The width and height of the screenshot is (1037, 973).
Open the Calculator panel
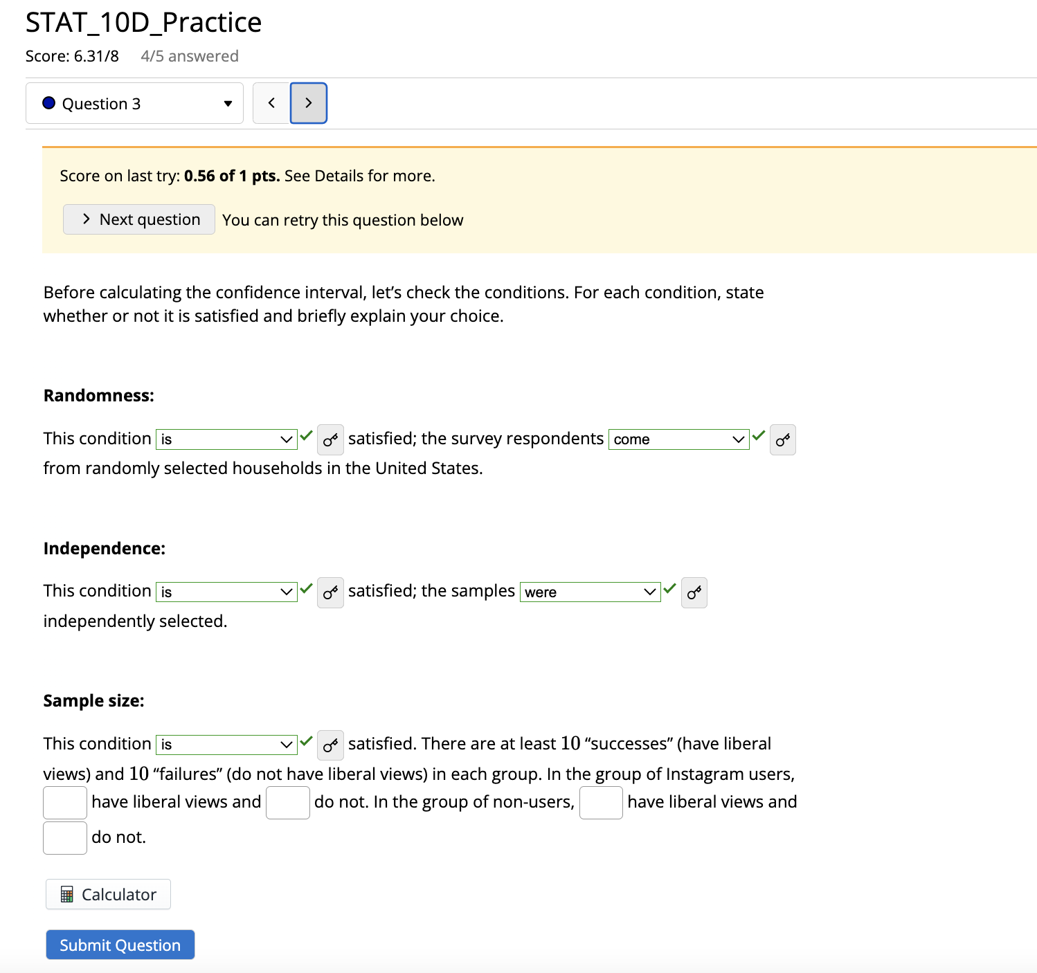(107, 894)
